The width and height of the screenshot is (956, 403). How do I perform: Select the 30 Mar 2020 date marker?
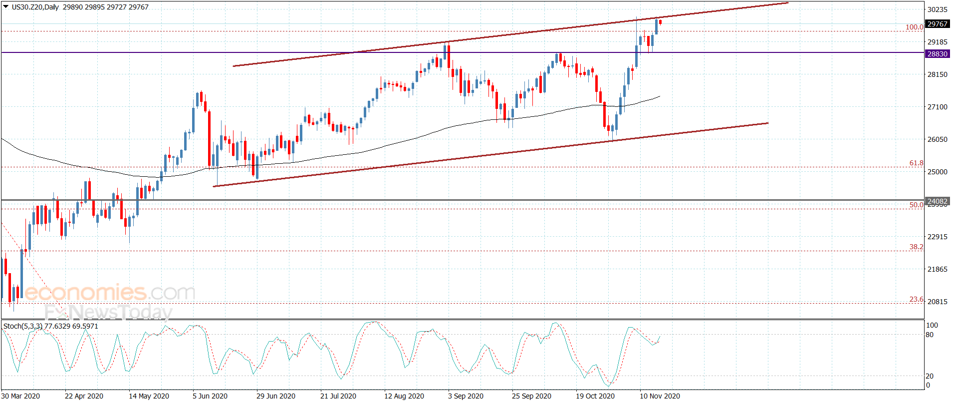click(20, 396)
